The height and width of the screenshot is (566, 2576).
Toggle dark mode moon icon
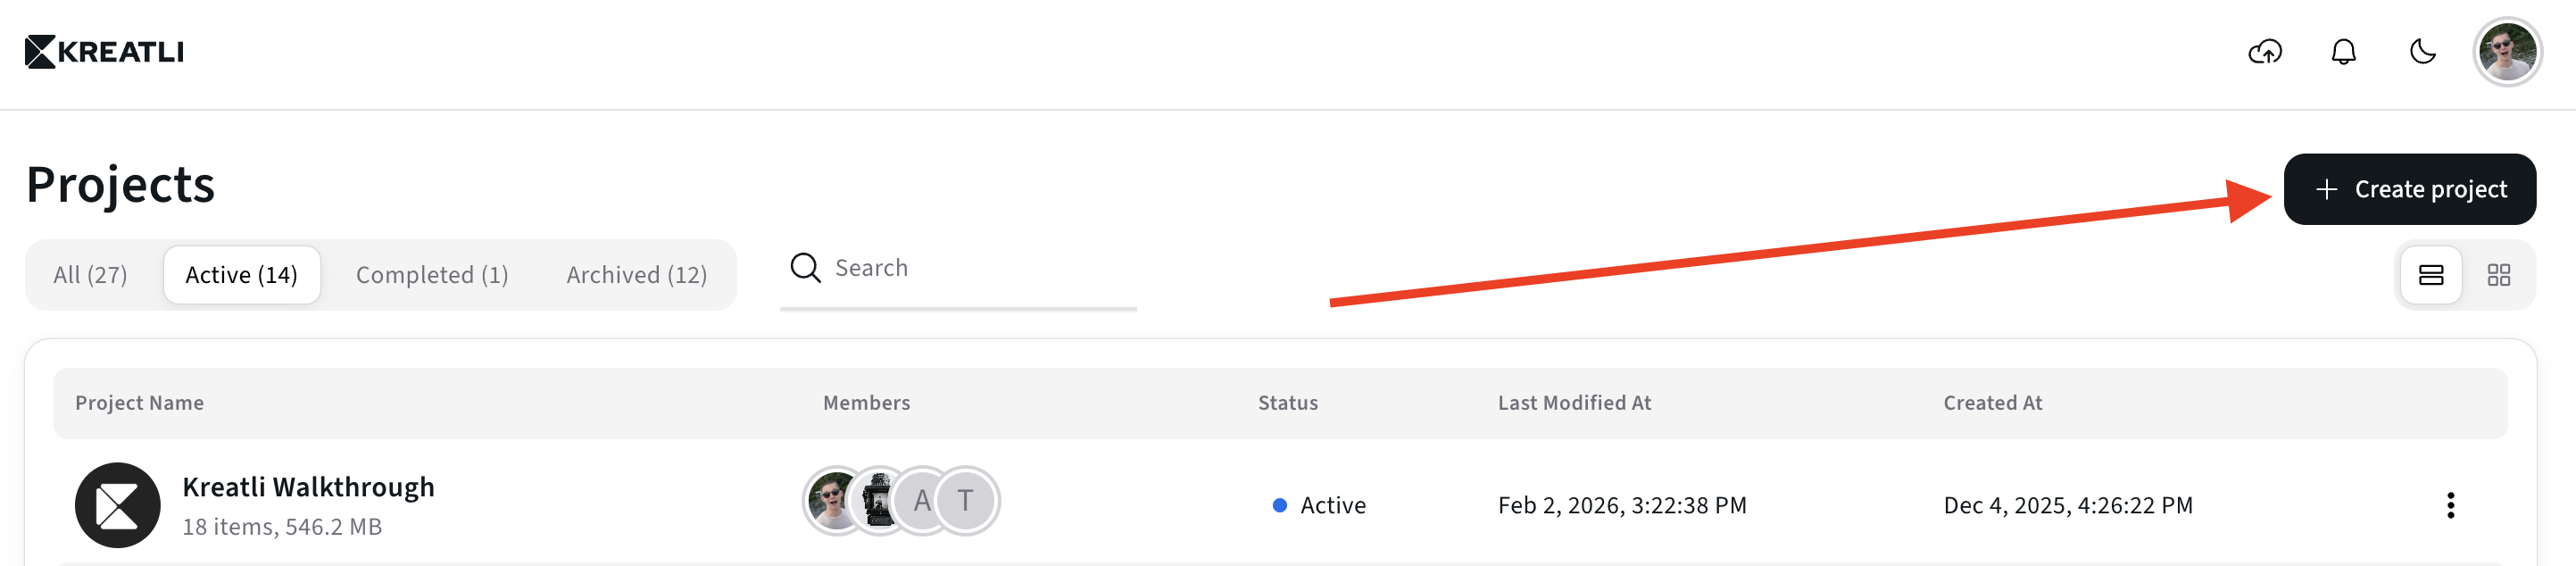(2422, 52)
